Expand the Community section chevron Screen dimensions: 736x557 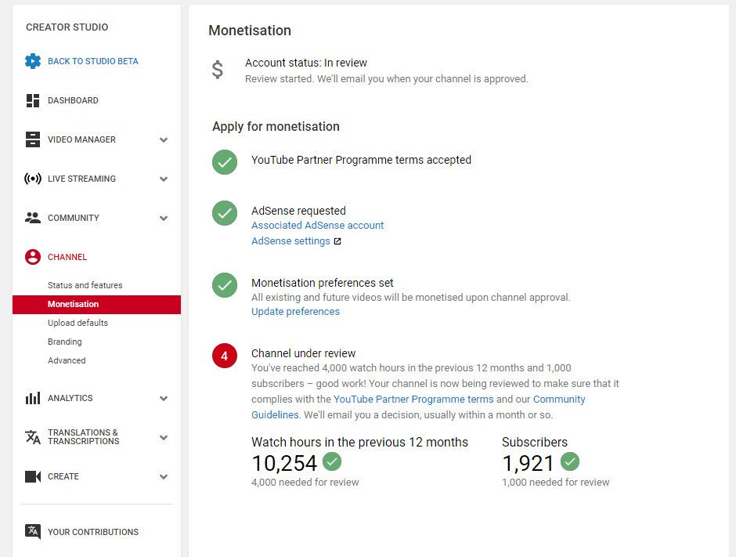(164, 219)
